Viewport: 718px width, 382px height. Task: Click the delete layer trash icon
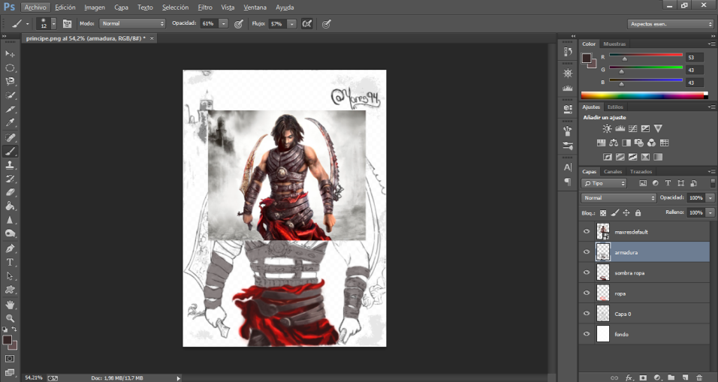699,377
